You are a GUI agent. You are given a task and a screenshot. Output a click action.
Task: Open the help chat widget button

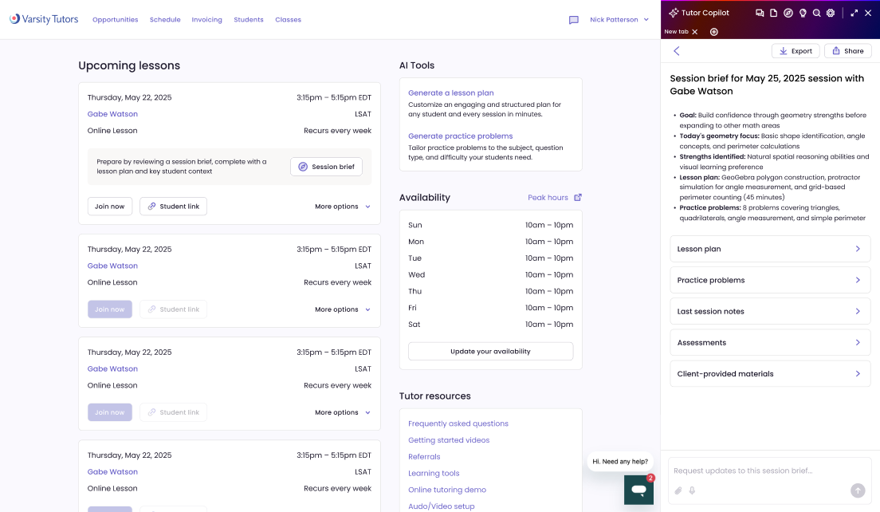pos(638,490)
